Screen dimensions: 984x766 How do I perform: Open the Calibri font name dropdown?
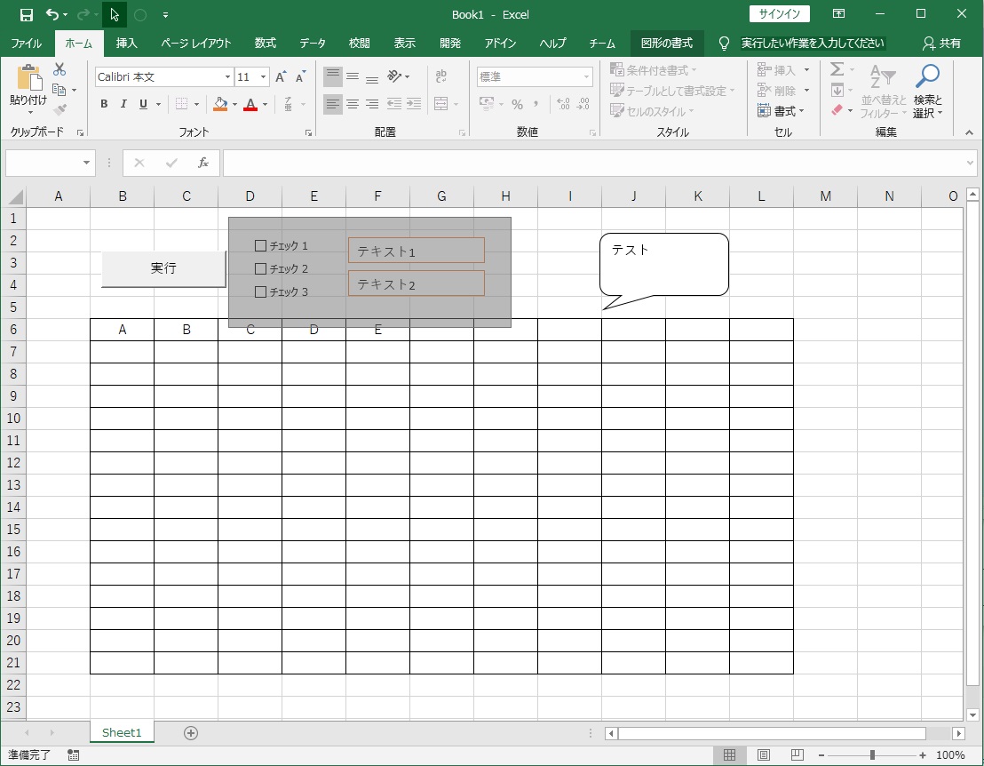coord(227,76)
